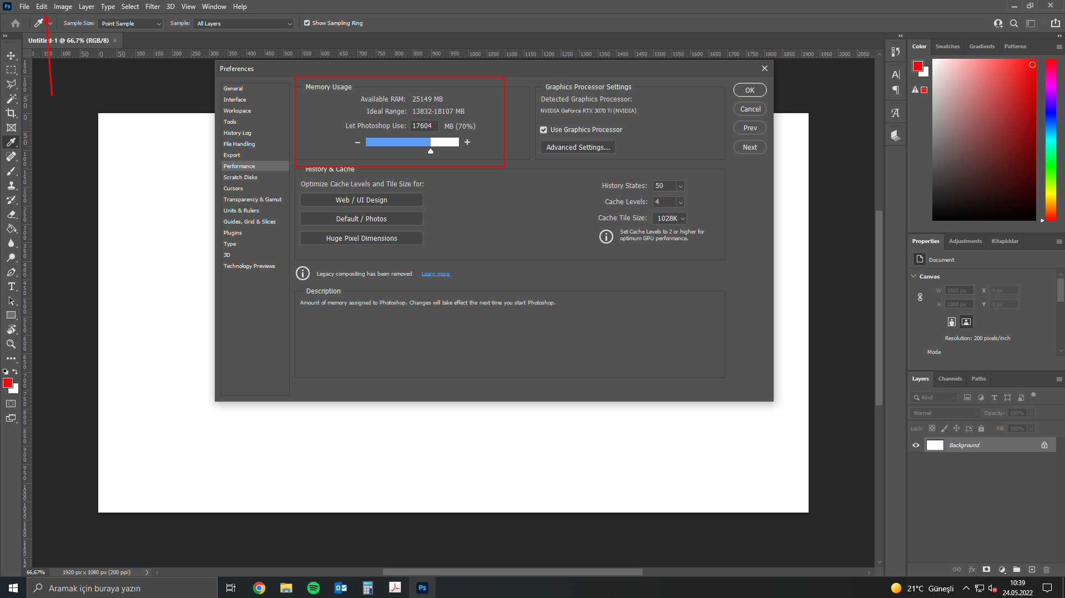Select the Brush tool
Screen dimensions: 1065x598
point(11,171)
